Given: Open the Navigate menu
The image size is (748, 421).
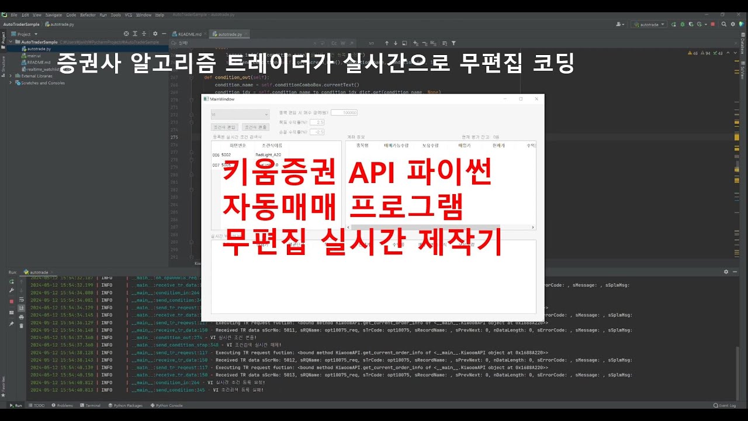Looking at the screenshot, I should point(53,15).
